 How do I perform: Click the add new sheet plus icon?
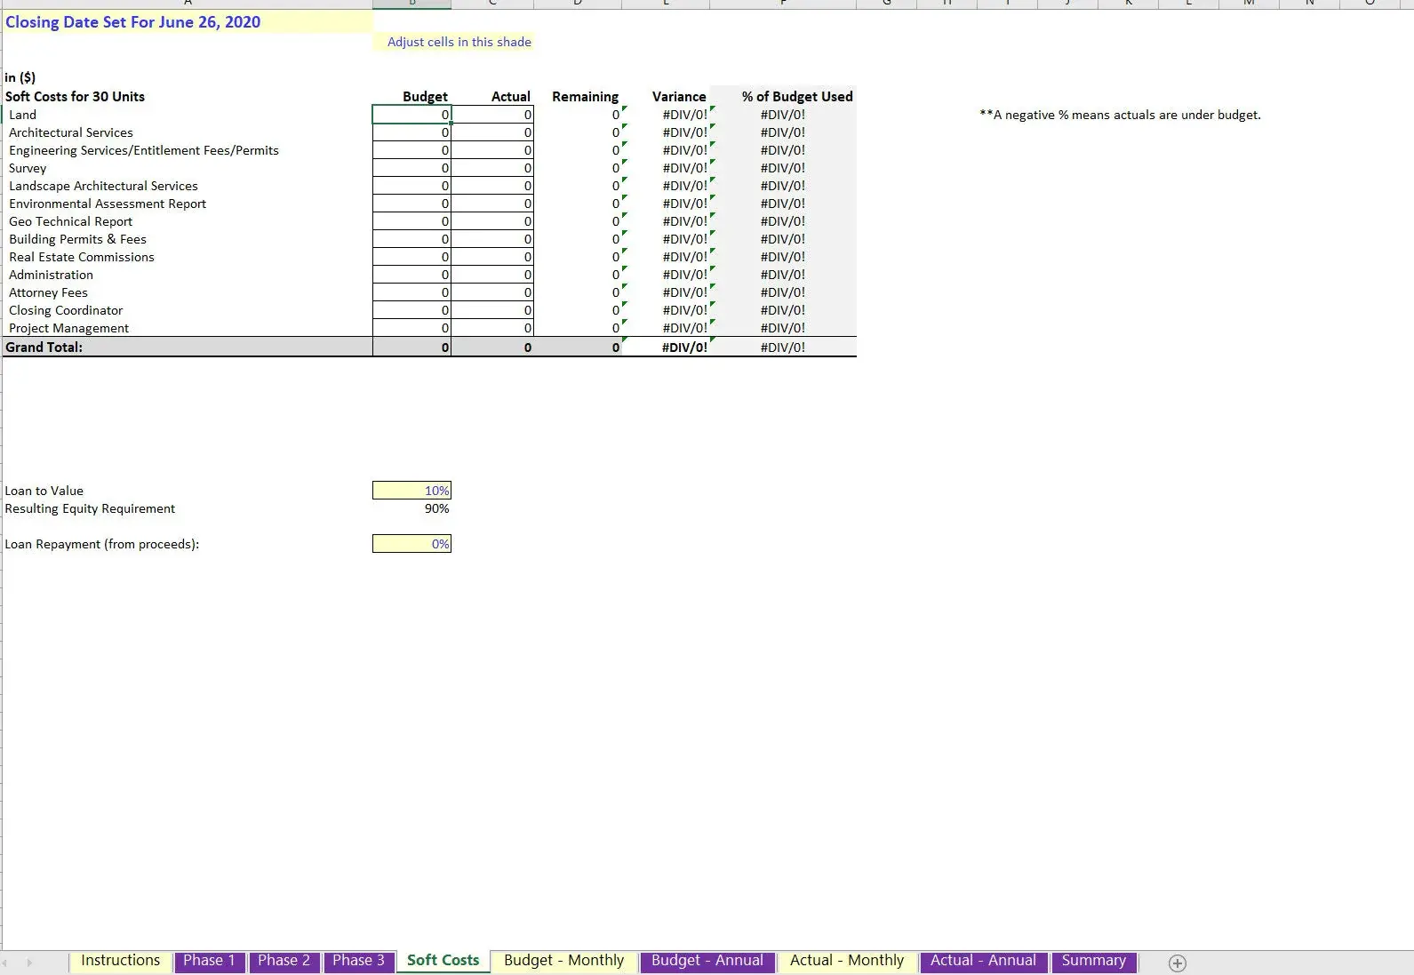coord(1177,963)
